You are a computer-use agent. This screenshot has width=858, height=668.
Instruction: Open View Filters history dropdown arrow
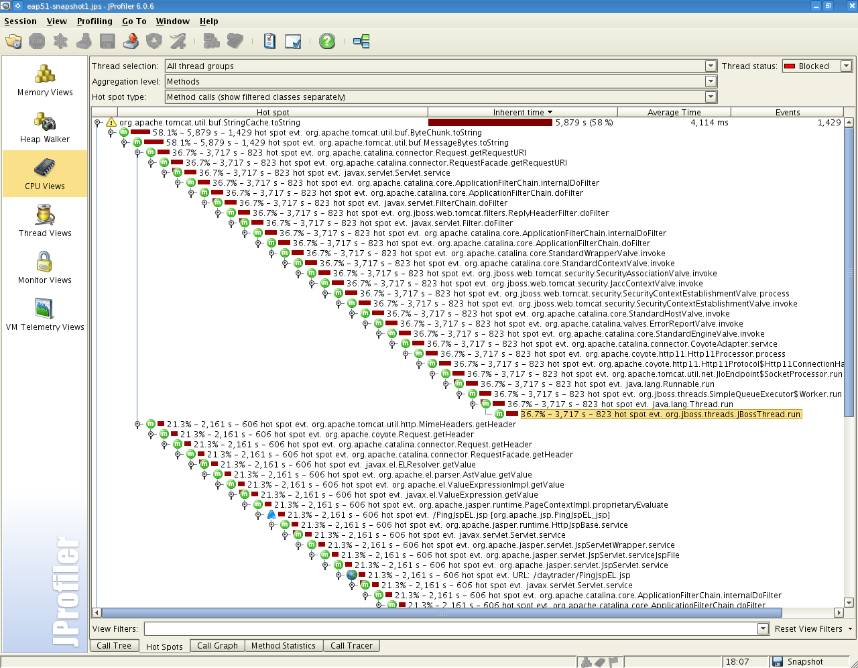763,629
